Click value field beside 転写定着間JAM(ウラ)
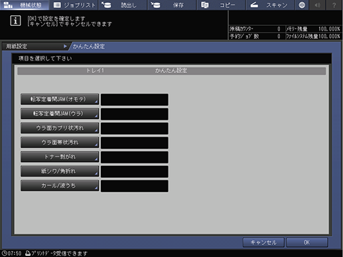 pos(135,114)
